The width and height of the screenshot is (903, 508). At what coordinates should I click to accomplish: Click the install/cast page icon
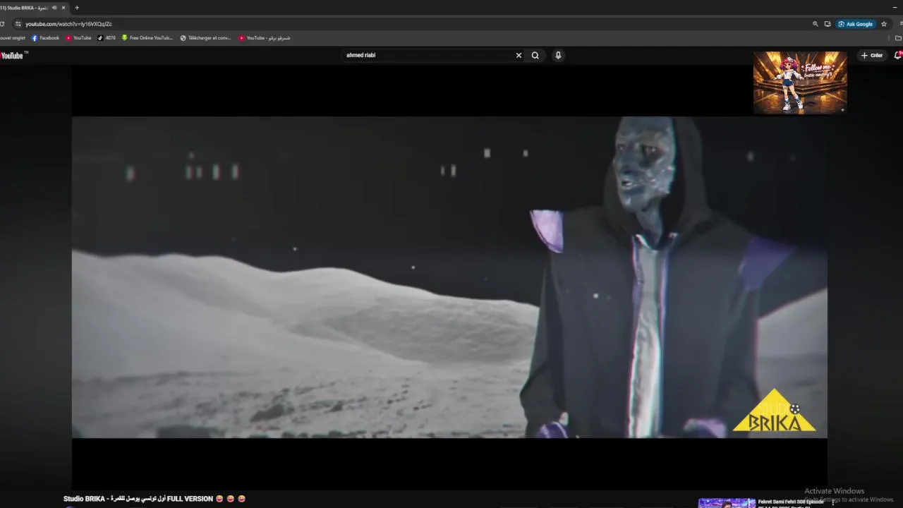point(828,24)
